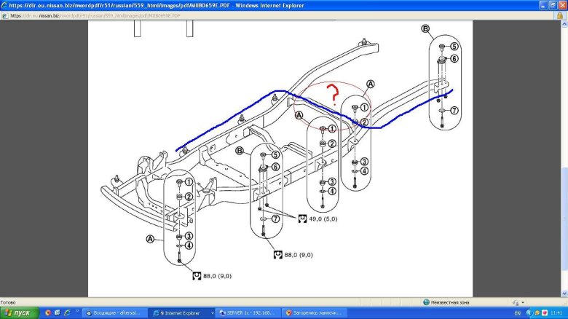Click the Internet Explorer icon in title bar
This screenshot has height=319, width=568.
click(x=4, y=4)
